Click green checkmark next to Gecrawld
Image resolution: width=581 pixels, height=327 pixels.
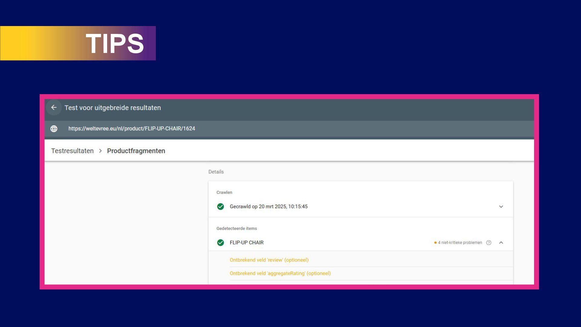221,206
